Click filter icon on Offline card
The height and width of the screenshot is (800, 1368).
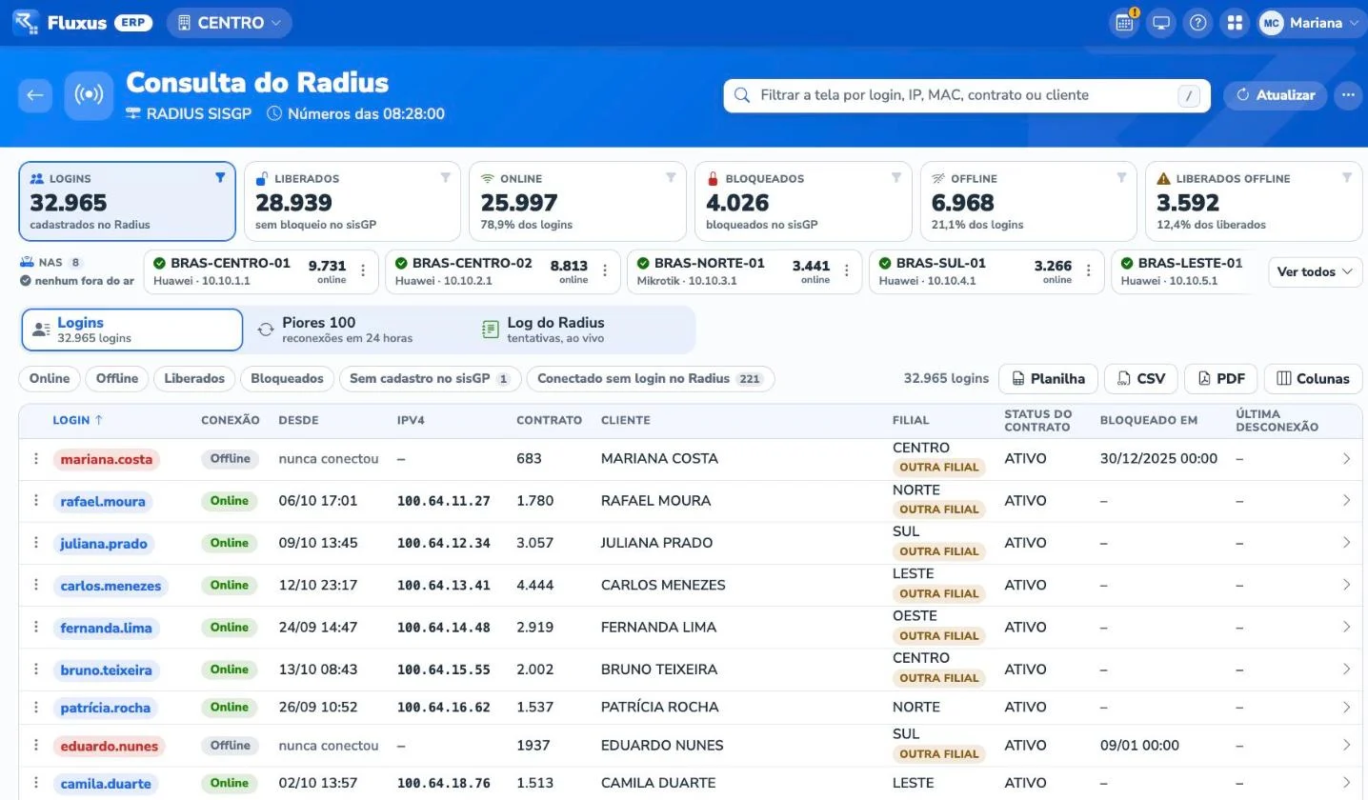tap(1121, 178)
